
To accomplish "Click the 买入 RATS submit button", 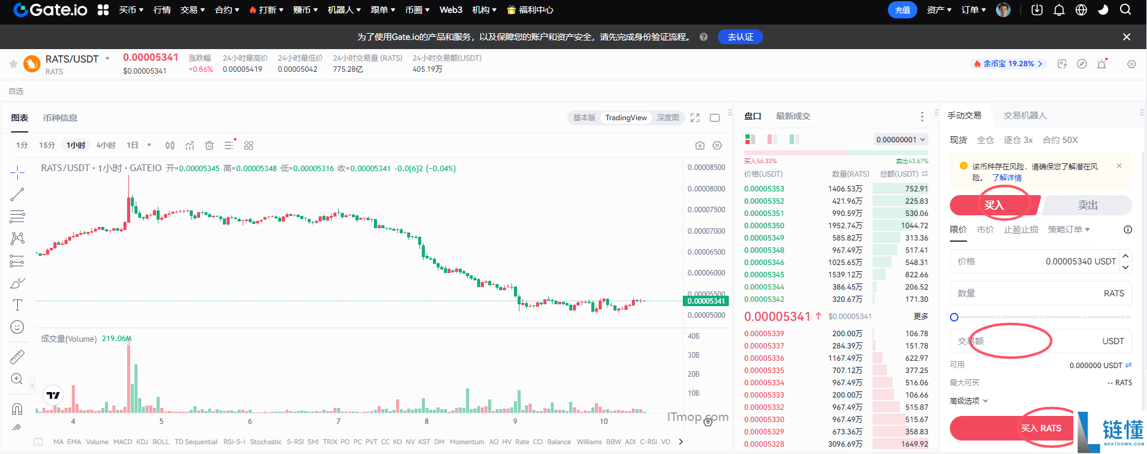I will pos(1041,428).
